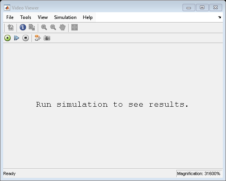This screenshot has height=181, width=226.
Task: Close the Video Viewer window
Action: click(x=215, y=8)
